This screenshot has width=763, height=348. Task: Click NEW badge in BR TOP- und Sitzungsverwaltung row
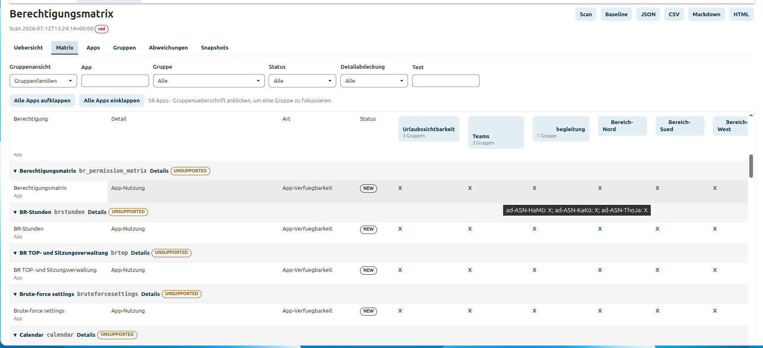(368, 271)
